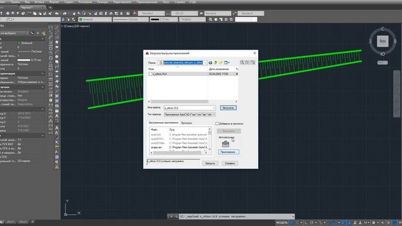Create a new folder in load dialog
Viewport: 402px width, 226px height.
[x=220, y=63]
